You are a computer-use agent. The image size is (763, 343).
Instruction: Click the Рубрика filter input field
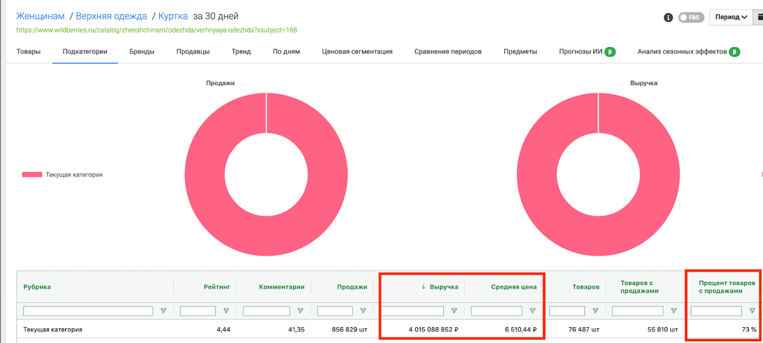tap(88, 311)
